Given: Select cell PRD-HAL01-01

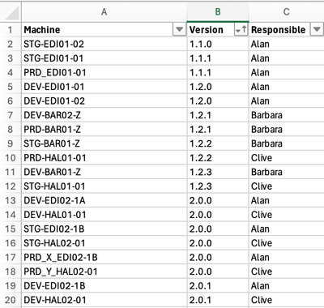Looking at the screenshot, I should tap(104, 158).
